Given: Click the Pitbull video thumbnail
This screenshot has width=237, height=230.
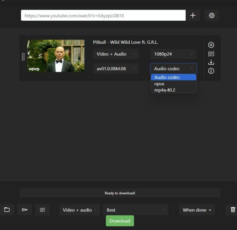Looking at the screenshot, I should pos(56,56).
